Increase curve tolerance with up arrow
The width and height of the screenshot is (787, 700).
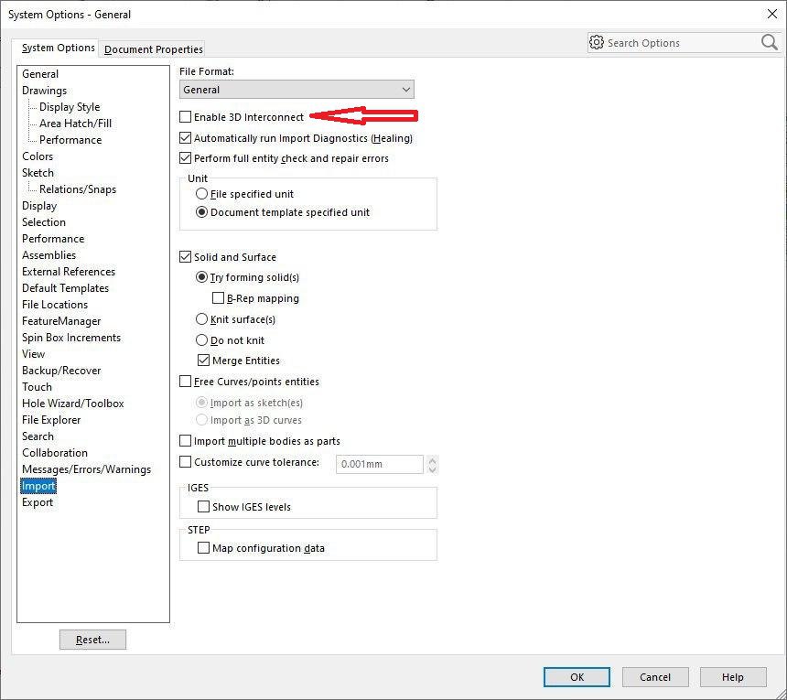432,459
